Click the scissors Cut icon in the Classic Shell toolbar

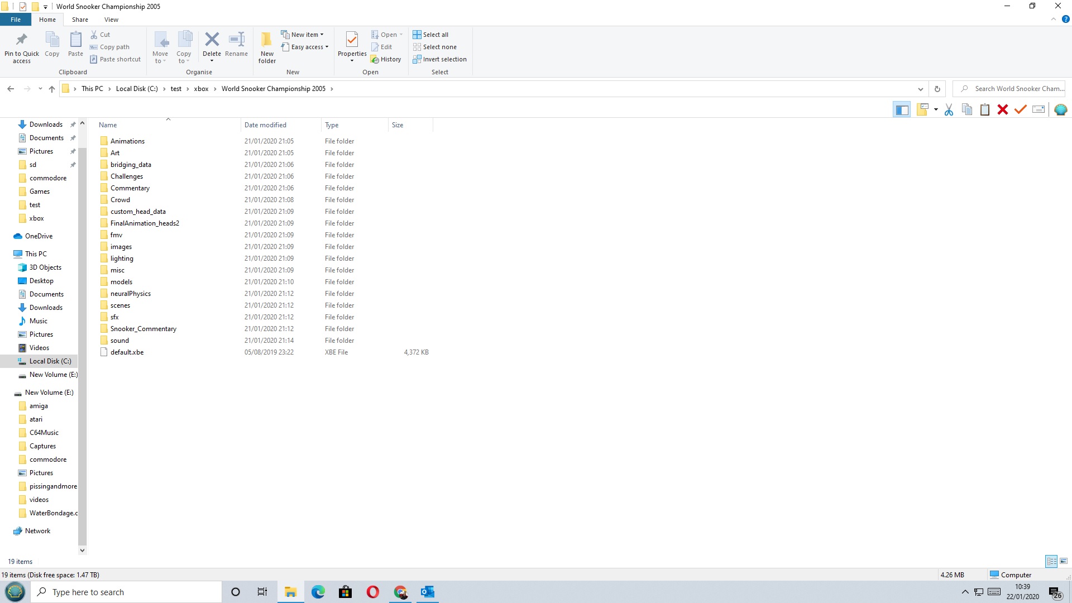949,110
